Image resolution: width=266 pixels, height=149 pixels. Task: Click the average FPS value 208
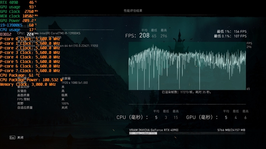coord(144,35)
